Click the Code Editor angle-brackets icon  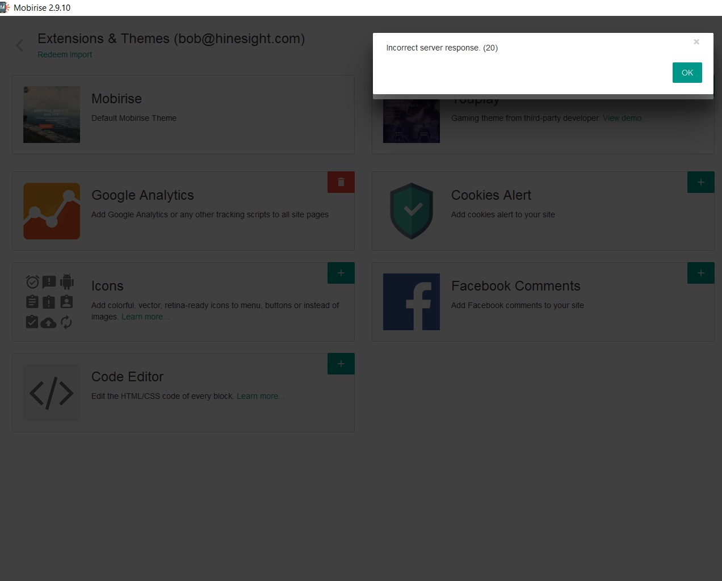(x=52, y=393)
